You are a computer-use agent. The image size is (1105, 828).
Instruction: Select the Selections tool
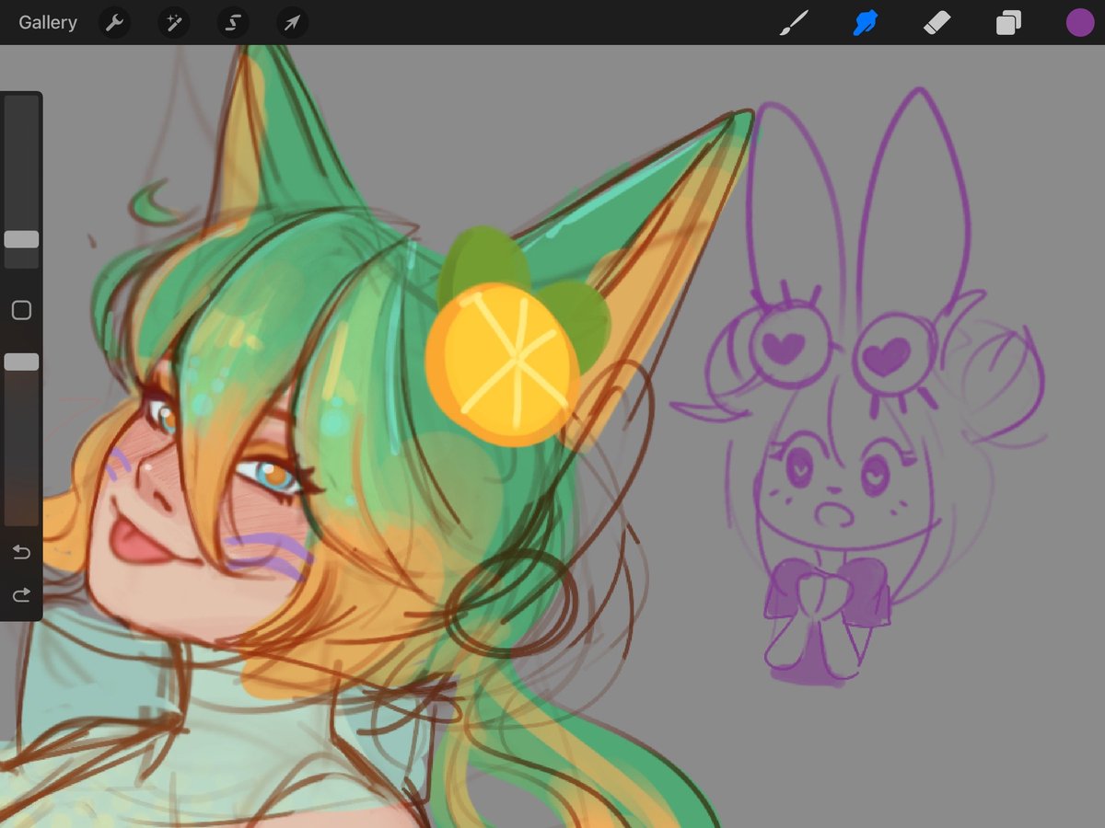[232, 22]
